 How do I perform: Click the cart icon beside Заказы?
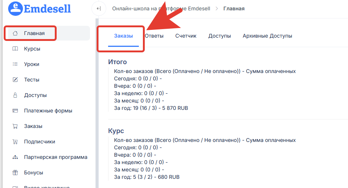coord(15,126)
